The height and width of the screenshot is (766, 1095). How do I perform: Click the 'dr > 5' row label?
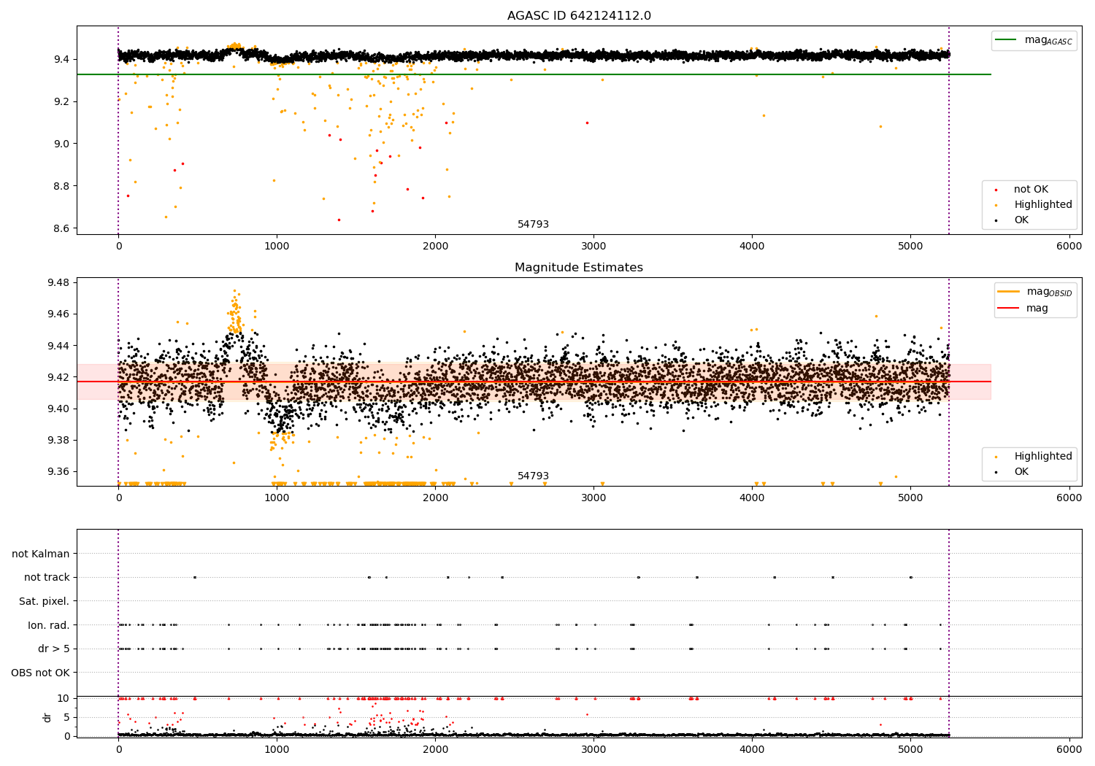(54, 649)
